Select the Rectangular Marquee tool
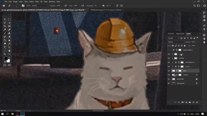This screenshot has width=207, height=116. click(x=9, y=19)
